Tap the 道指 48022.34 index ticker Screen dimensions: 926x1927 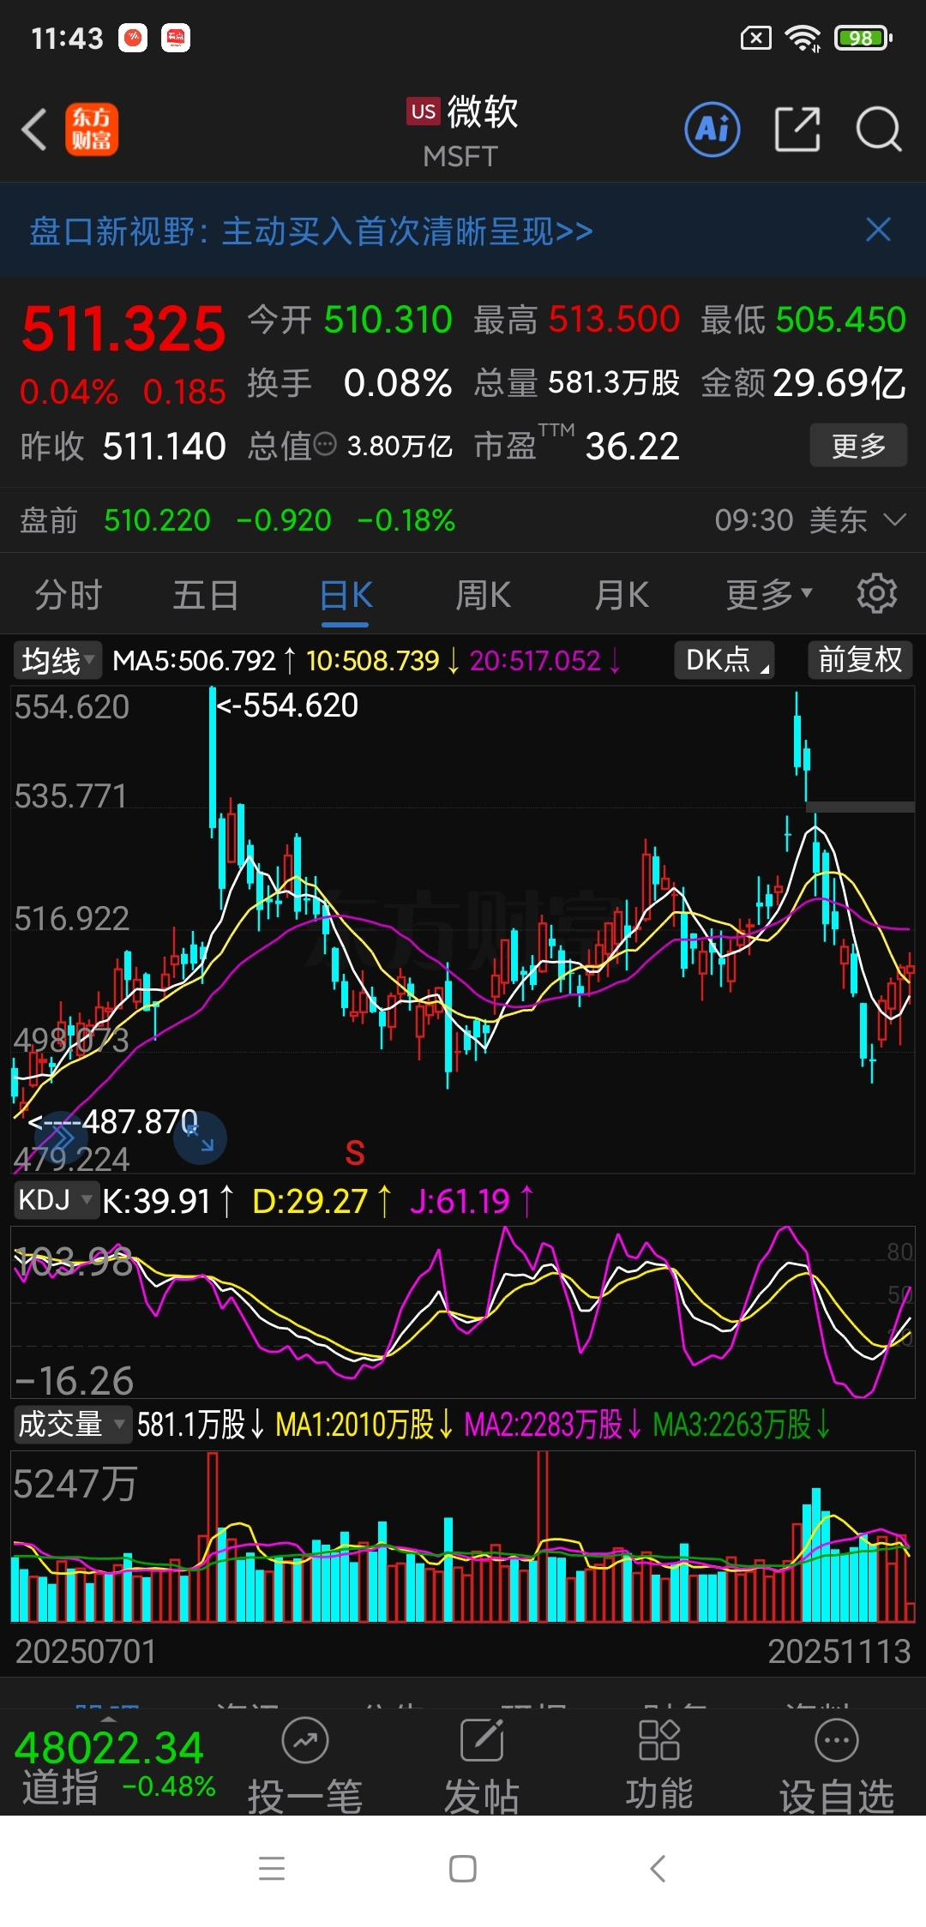[x=114, y=1766]
